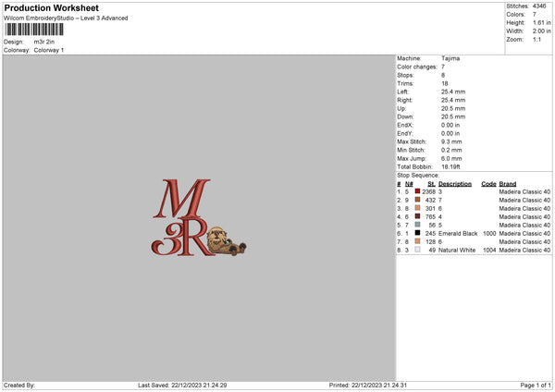Viewport: 555px width, 392px height.
Task: Select the grey-blue swatch beside 56 stitches
Action: coord(417,225)
